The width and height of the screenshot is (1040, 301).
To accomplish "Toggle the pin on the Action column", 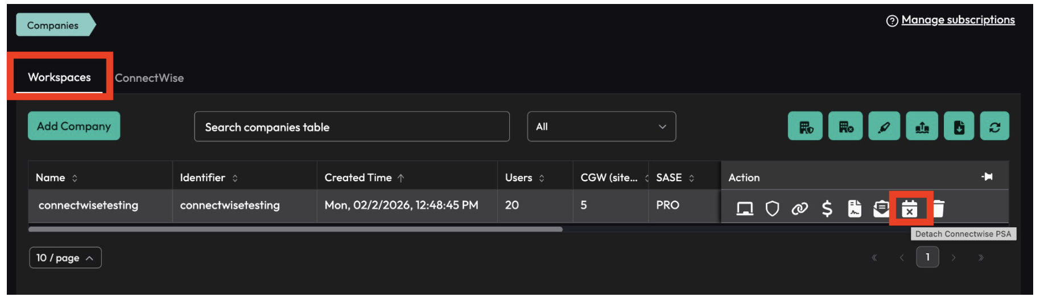I will click(x=987, y=177).
